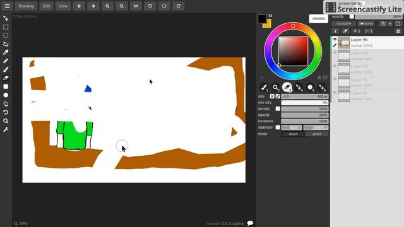404x227 pixels.
Task: Select the Rectangle Selection tool
Action: pyautogui.click(x=6, y=26)
